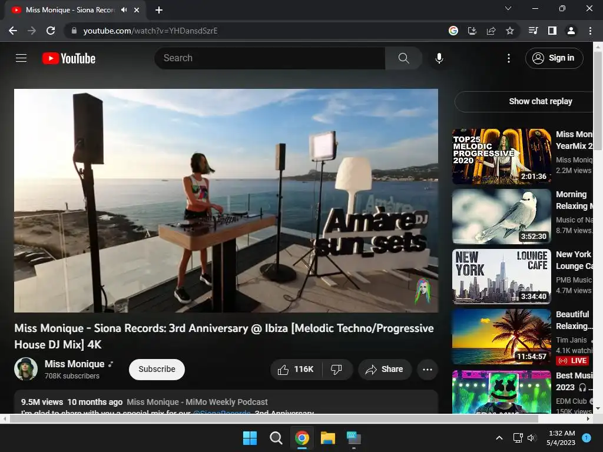The image size is (603, 452).
Task: Install app icon in address bar
Action: [472, 31]
